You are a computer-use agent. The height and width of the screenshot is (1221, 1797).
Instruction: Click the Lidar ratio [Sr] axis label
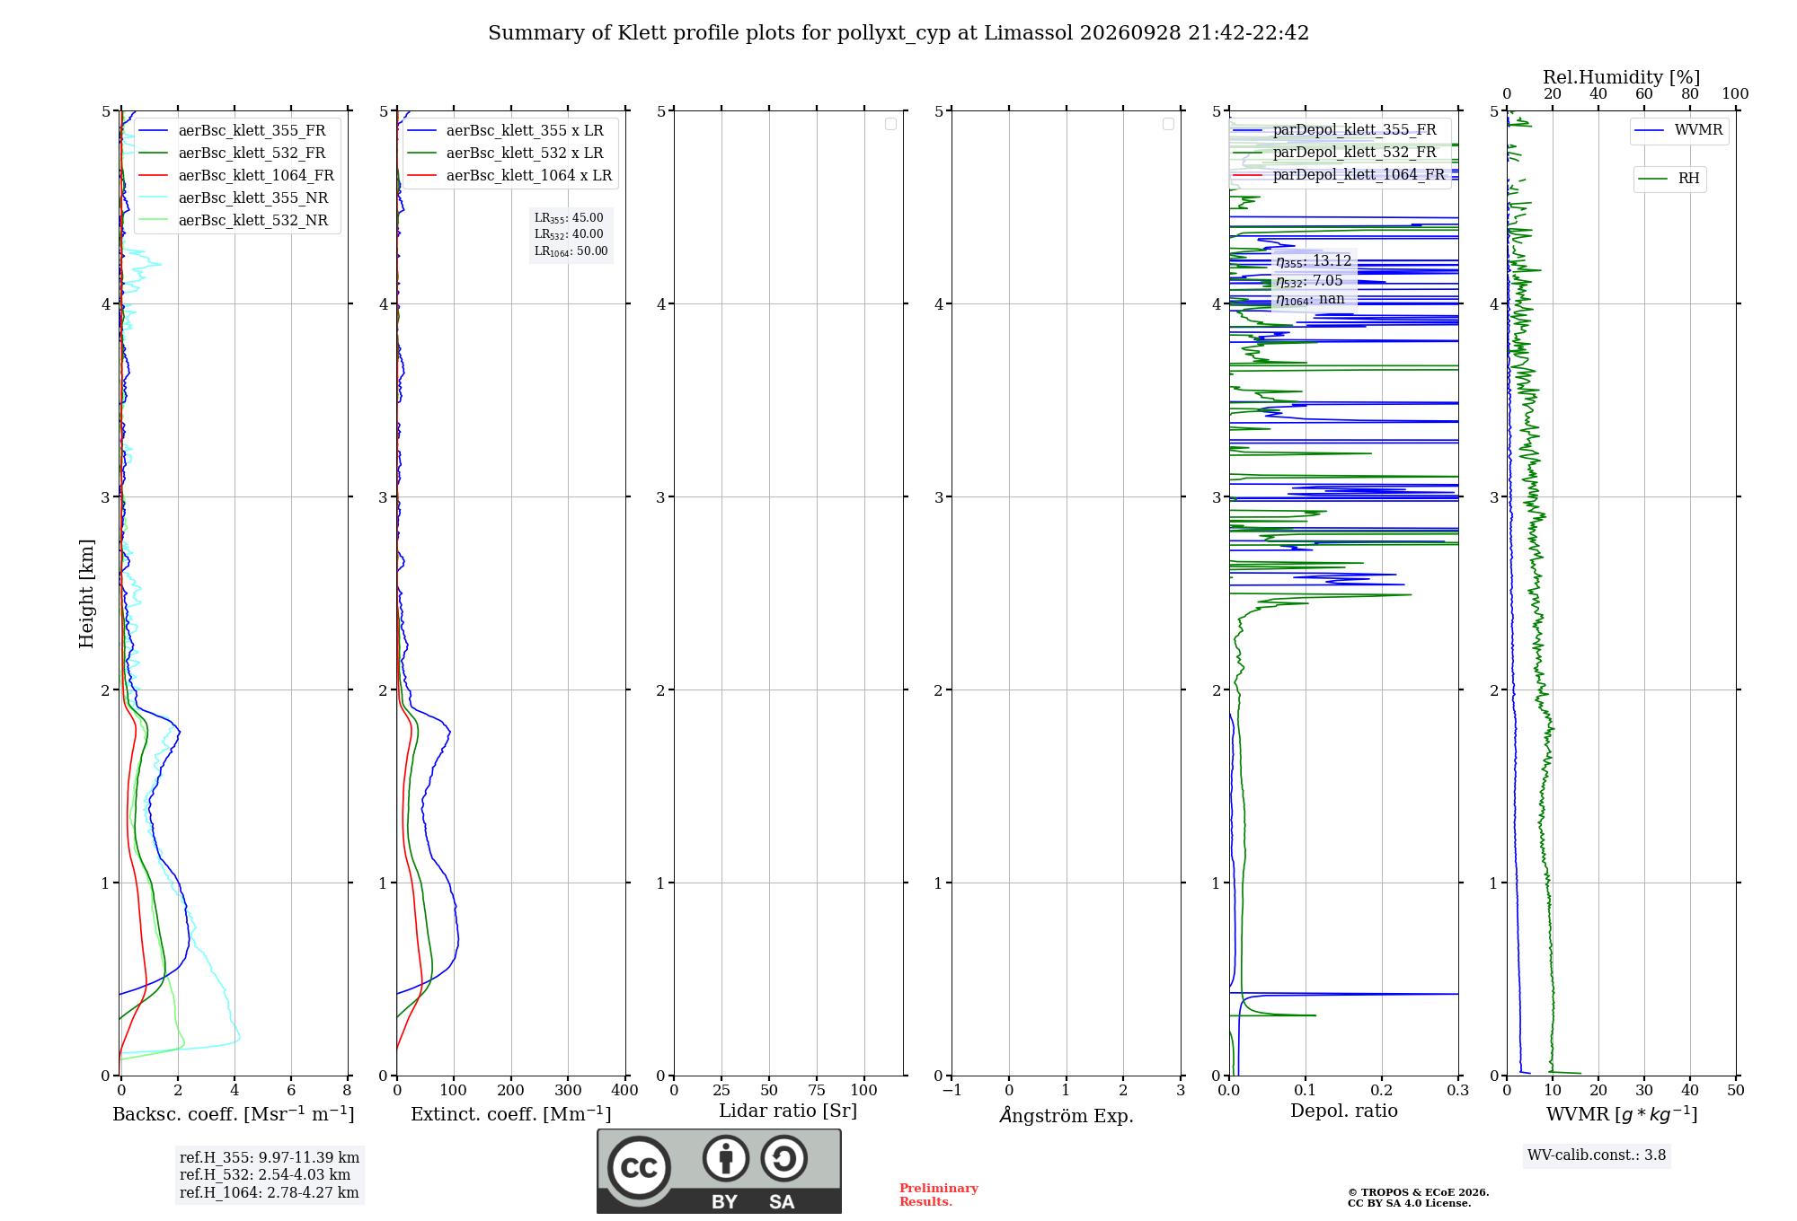(788, 1111)
